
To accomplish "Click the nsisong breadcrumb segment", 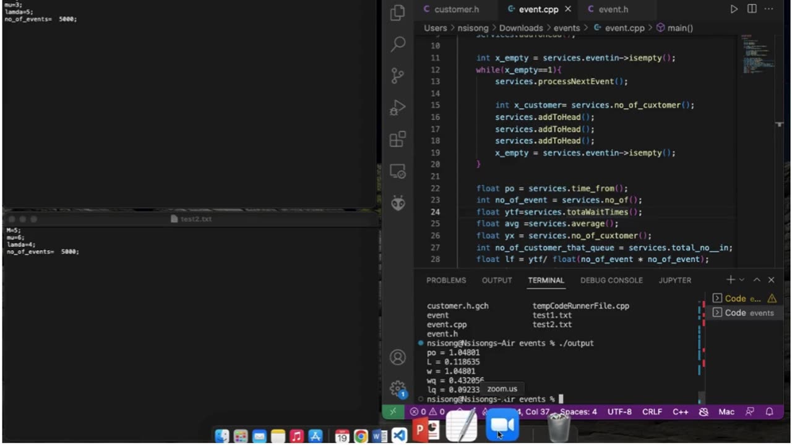I will point(474,28).
